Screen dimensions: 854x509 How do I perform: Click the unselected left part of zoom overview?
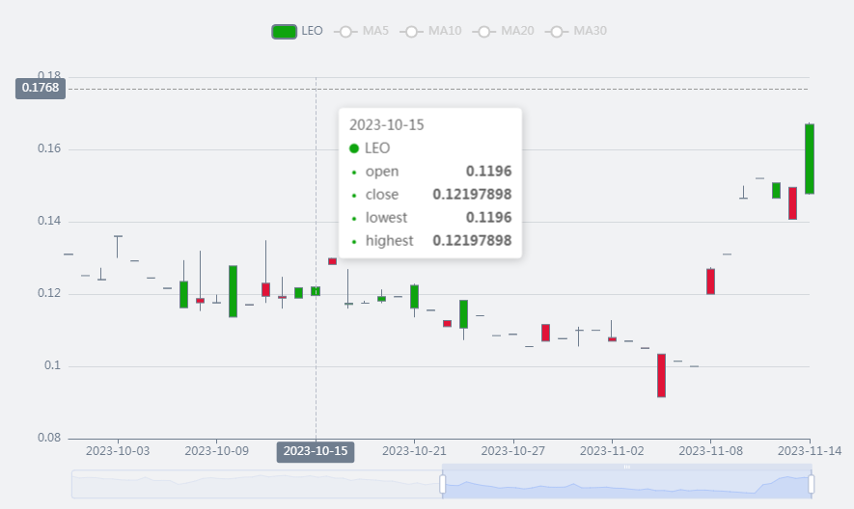256,484
